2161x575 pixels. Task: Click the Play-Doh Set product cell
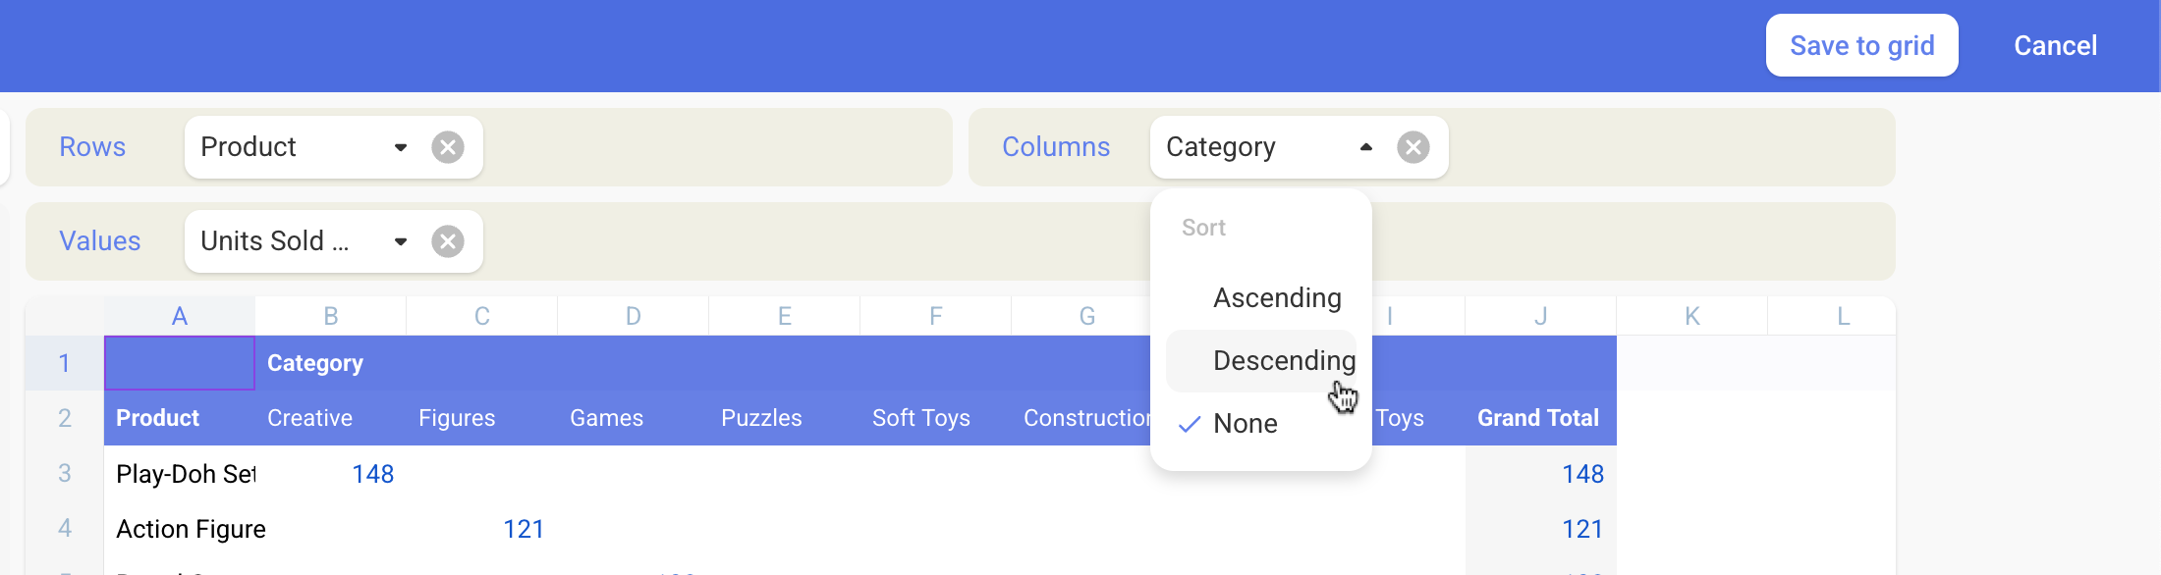click(180, 473)
